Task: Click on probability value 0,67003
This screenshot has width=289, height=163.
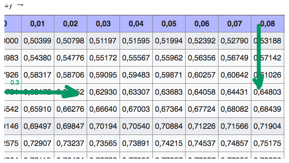Action: 136,109
